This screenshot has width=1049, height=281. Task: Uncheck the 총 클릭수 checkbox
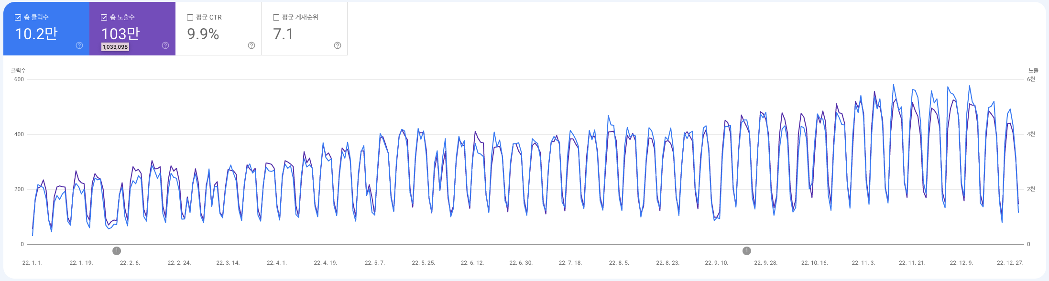click(x=18, y=17)
